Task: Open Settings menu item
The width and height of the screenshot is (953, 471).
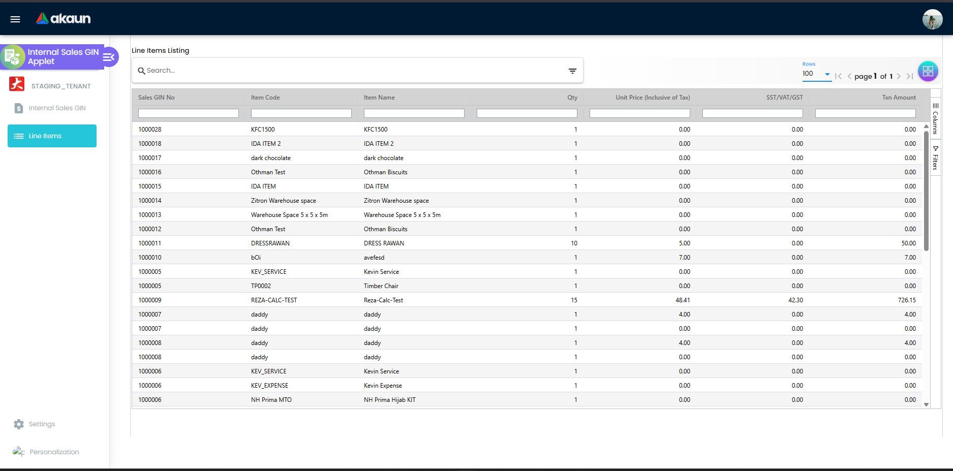Action: point(42,424)
